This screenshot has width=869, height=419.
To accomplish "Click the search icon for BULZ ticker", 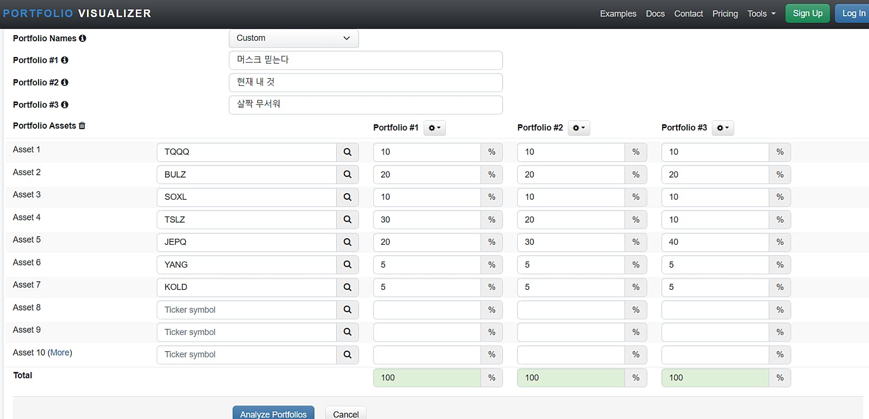I will [348, 175].
